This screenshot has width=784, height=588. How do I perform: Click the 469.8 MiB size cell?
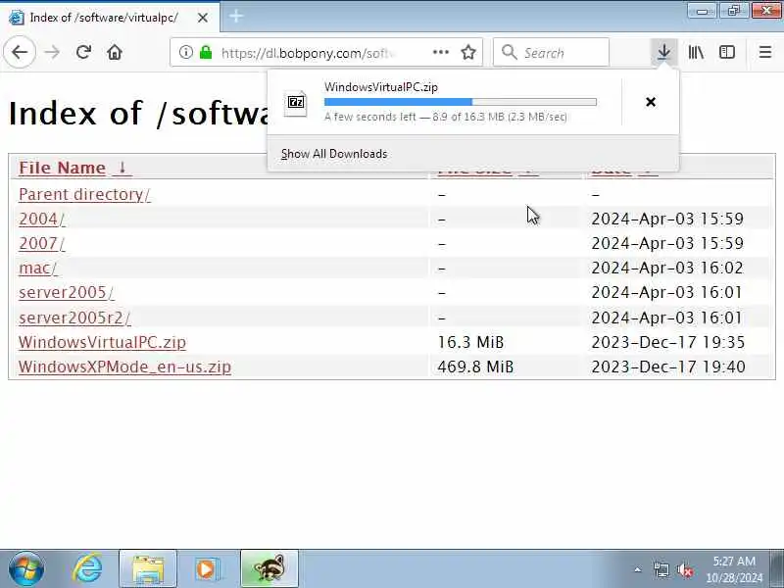(475, 367)
